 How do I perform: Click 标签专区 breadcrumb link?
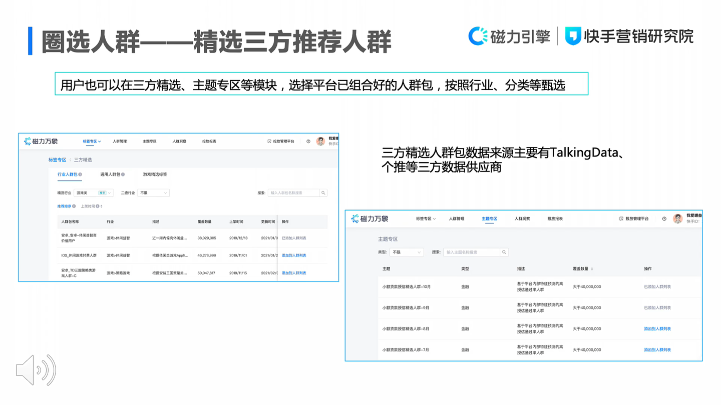[57, 160]
